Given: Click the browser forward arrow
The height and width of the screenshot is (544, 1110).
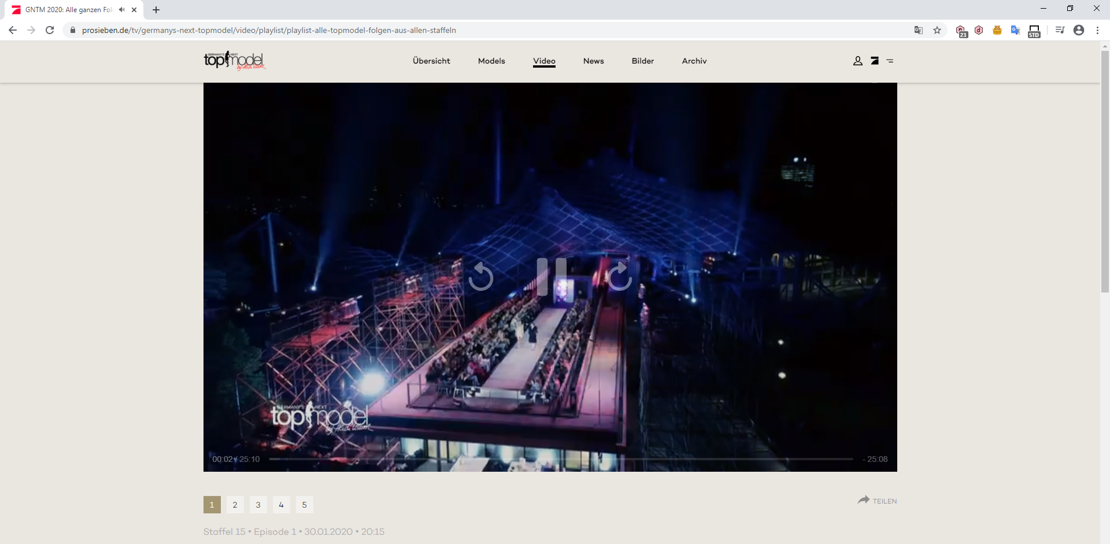Looking at the screenshot, I should pos(31,30).
